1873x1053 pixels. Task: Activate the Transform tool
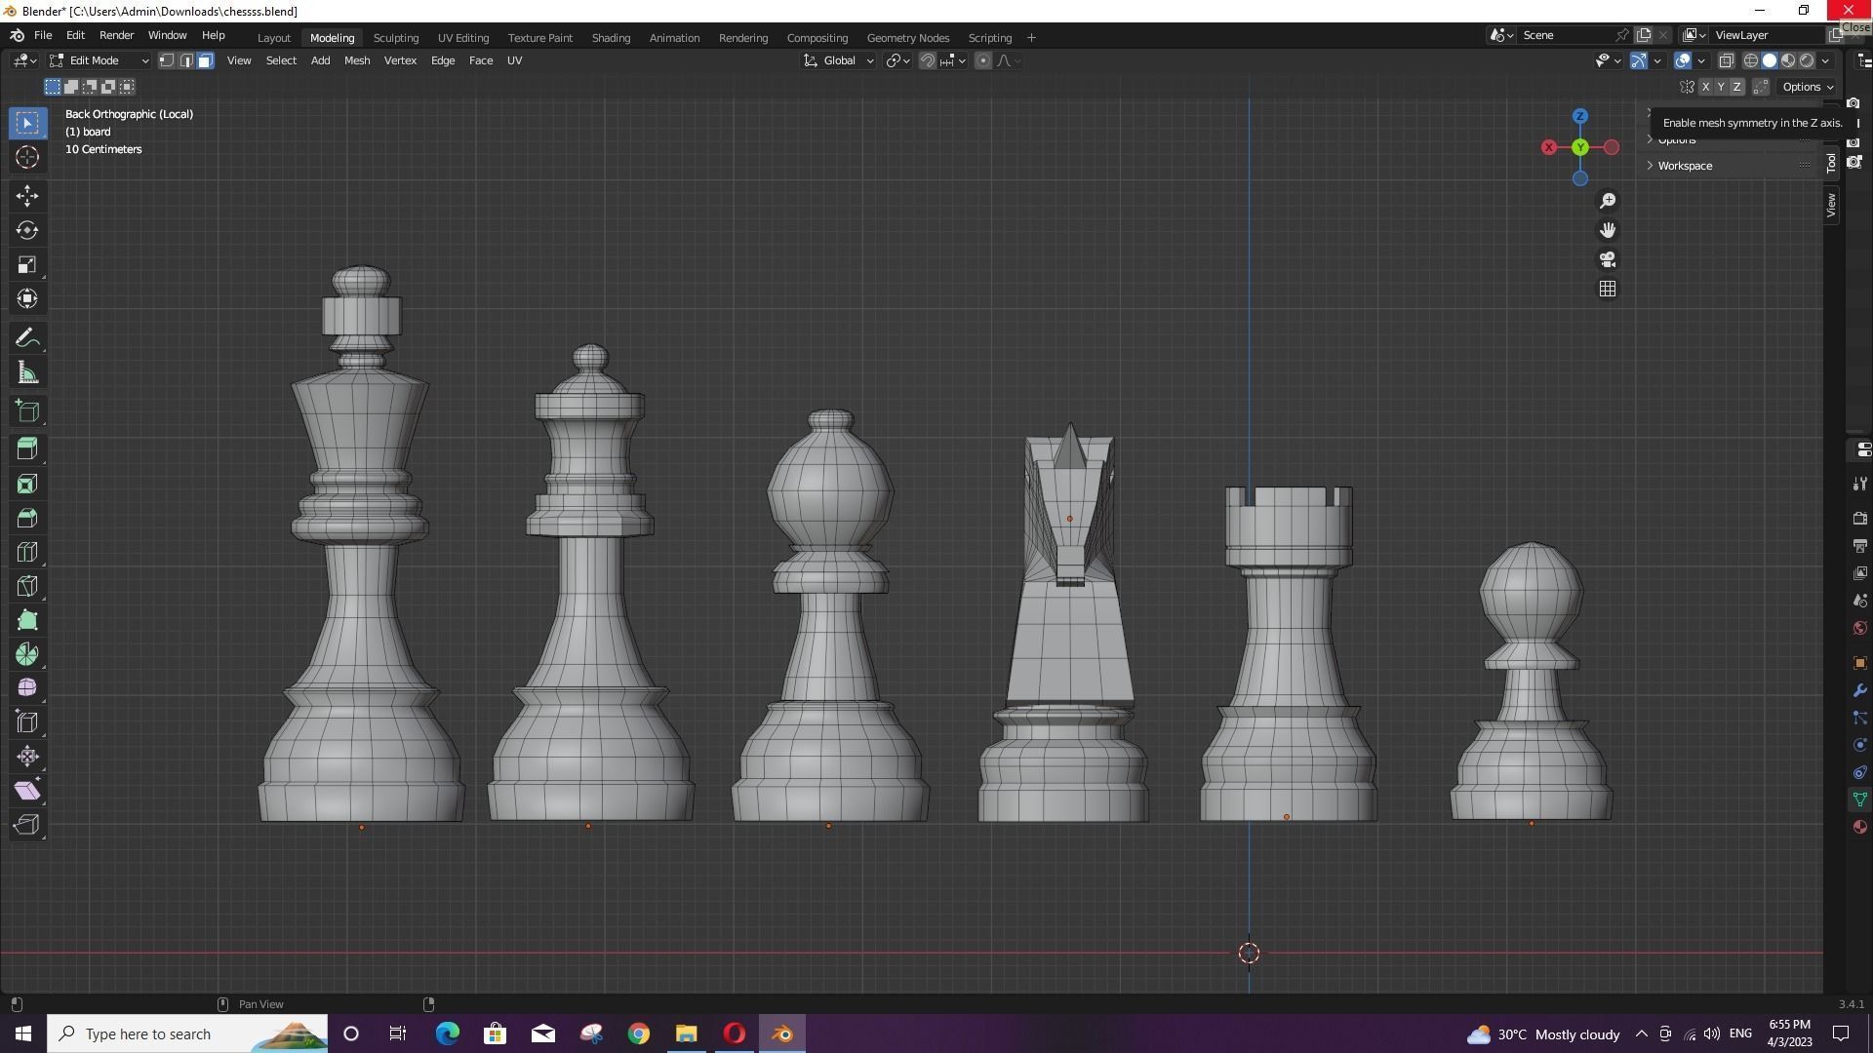coord(27,298)
